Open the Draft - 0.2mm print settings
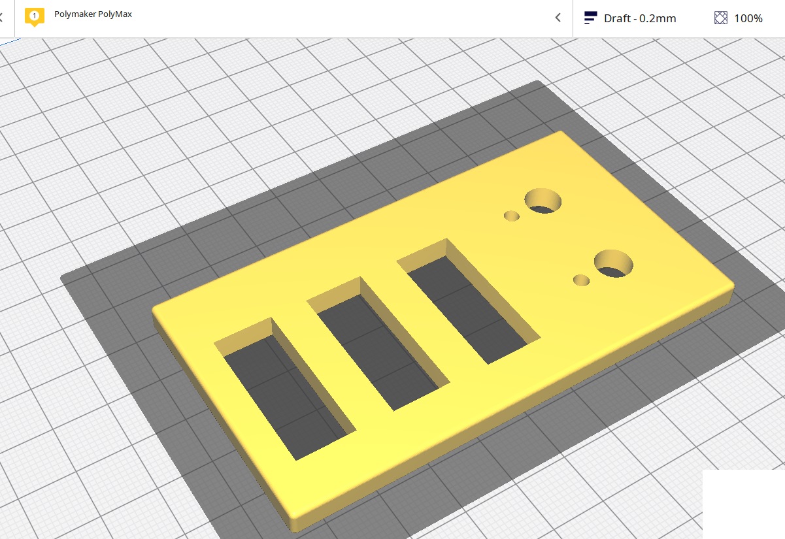This screenshot has height=539, width=785. coord(639,18)
